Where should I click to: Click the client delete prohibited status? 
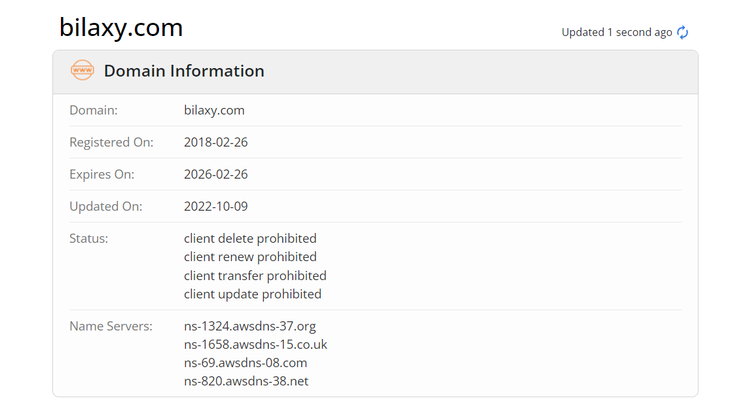[x=250, y=238]
